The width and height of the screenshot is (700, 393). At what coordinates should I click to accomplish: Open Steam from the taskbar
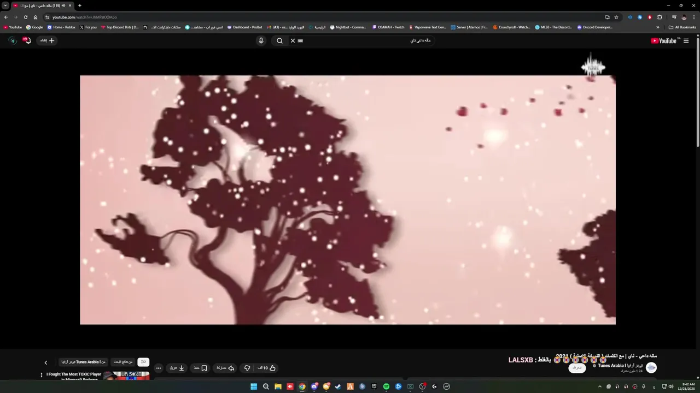point(338,386)
